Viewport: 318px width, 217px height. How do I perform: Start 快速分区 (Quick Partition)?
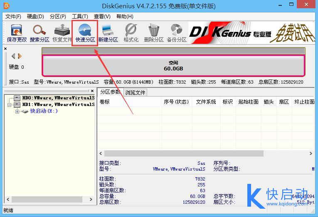tap(85, 33)
